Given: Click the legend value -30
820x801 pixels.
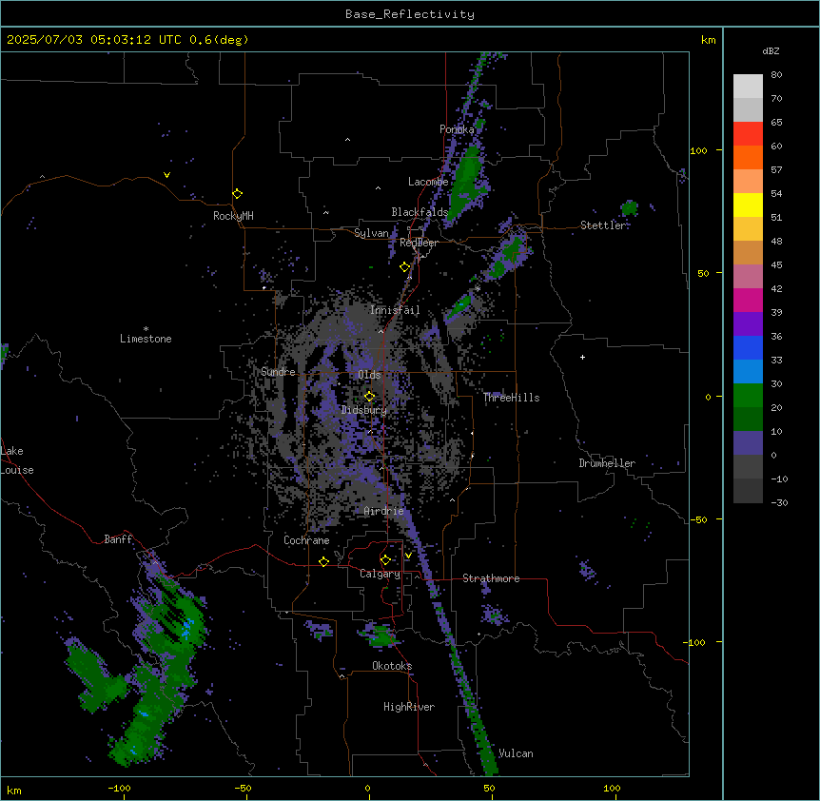Looking at the screenshot, I should click(779, 502).
